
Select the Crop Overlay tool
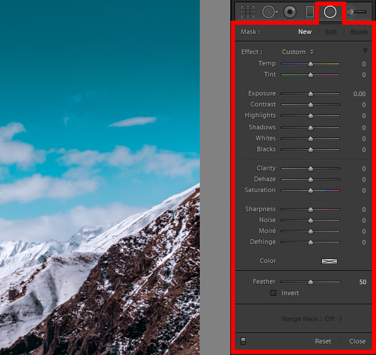click(x=248, y=12)
